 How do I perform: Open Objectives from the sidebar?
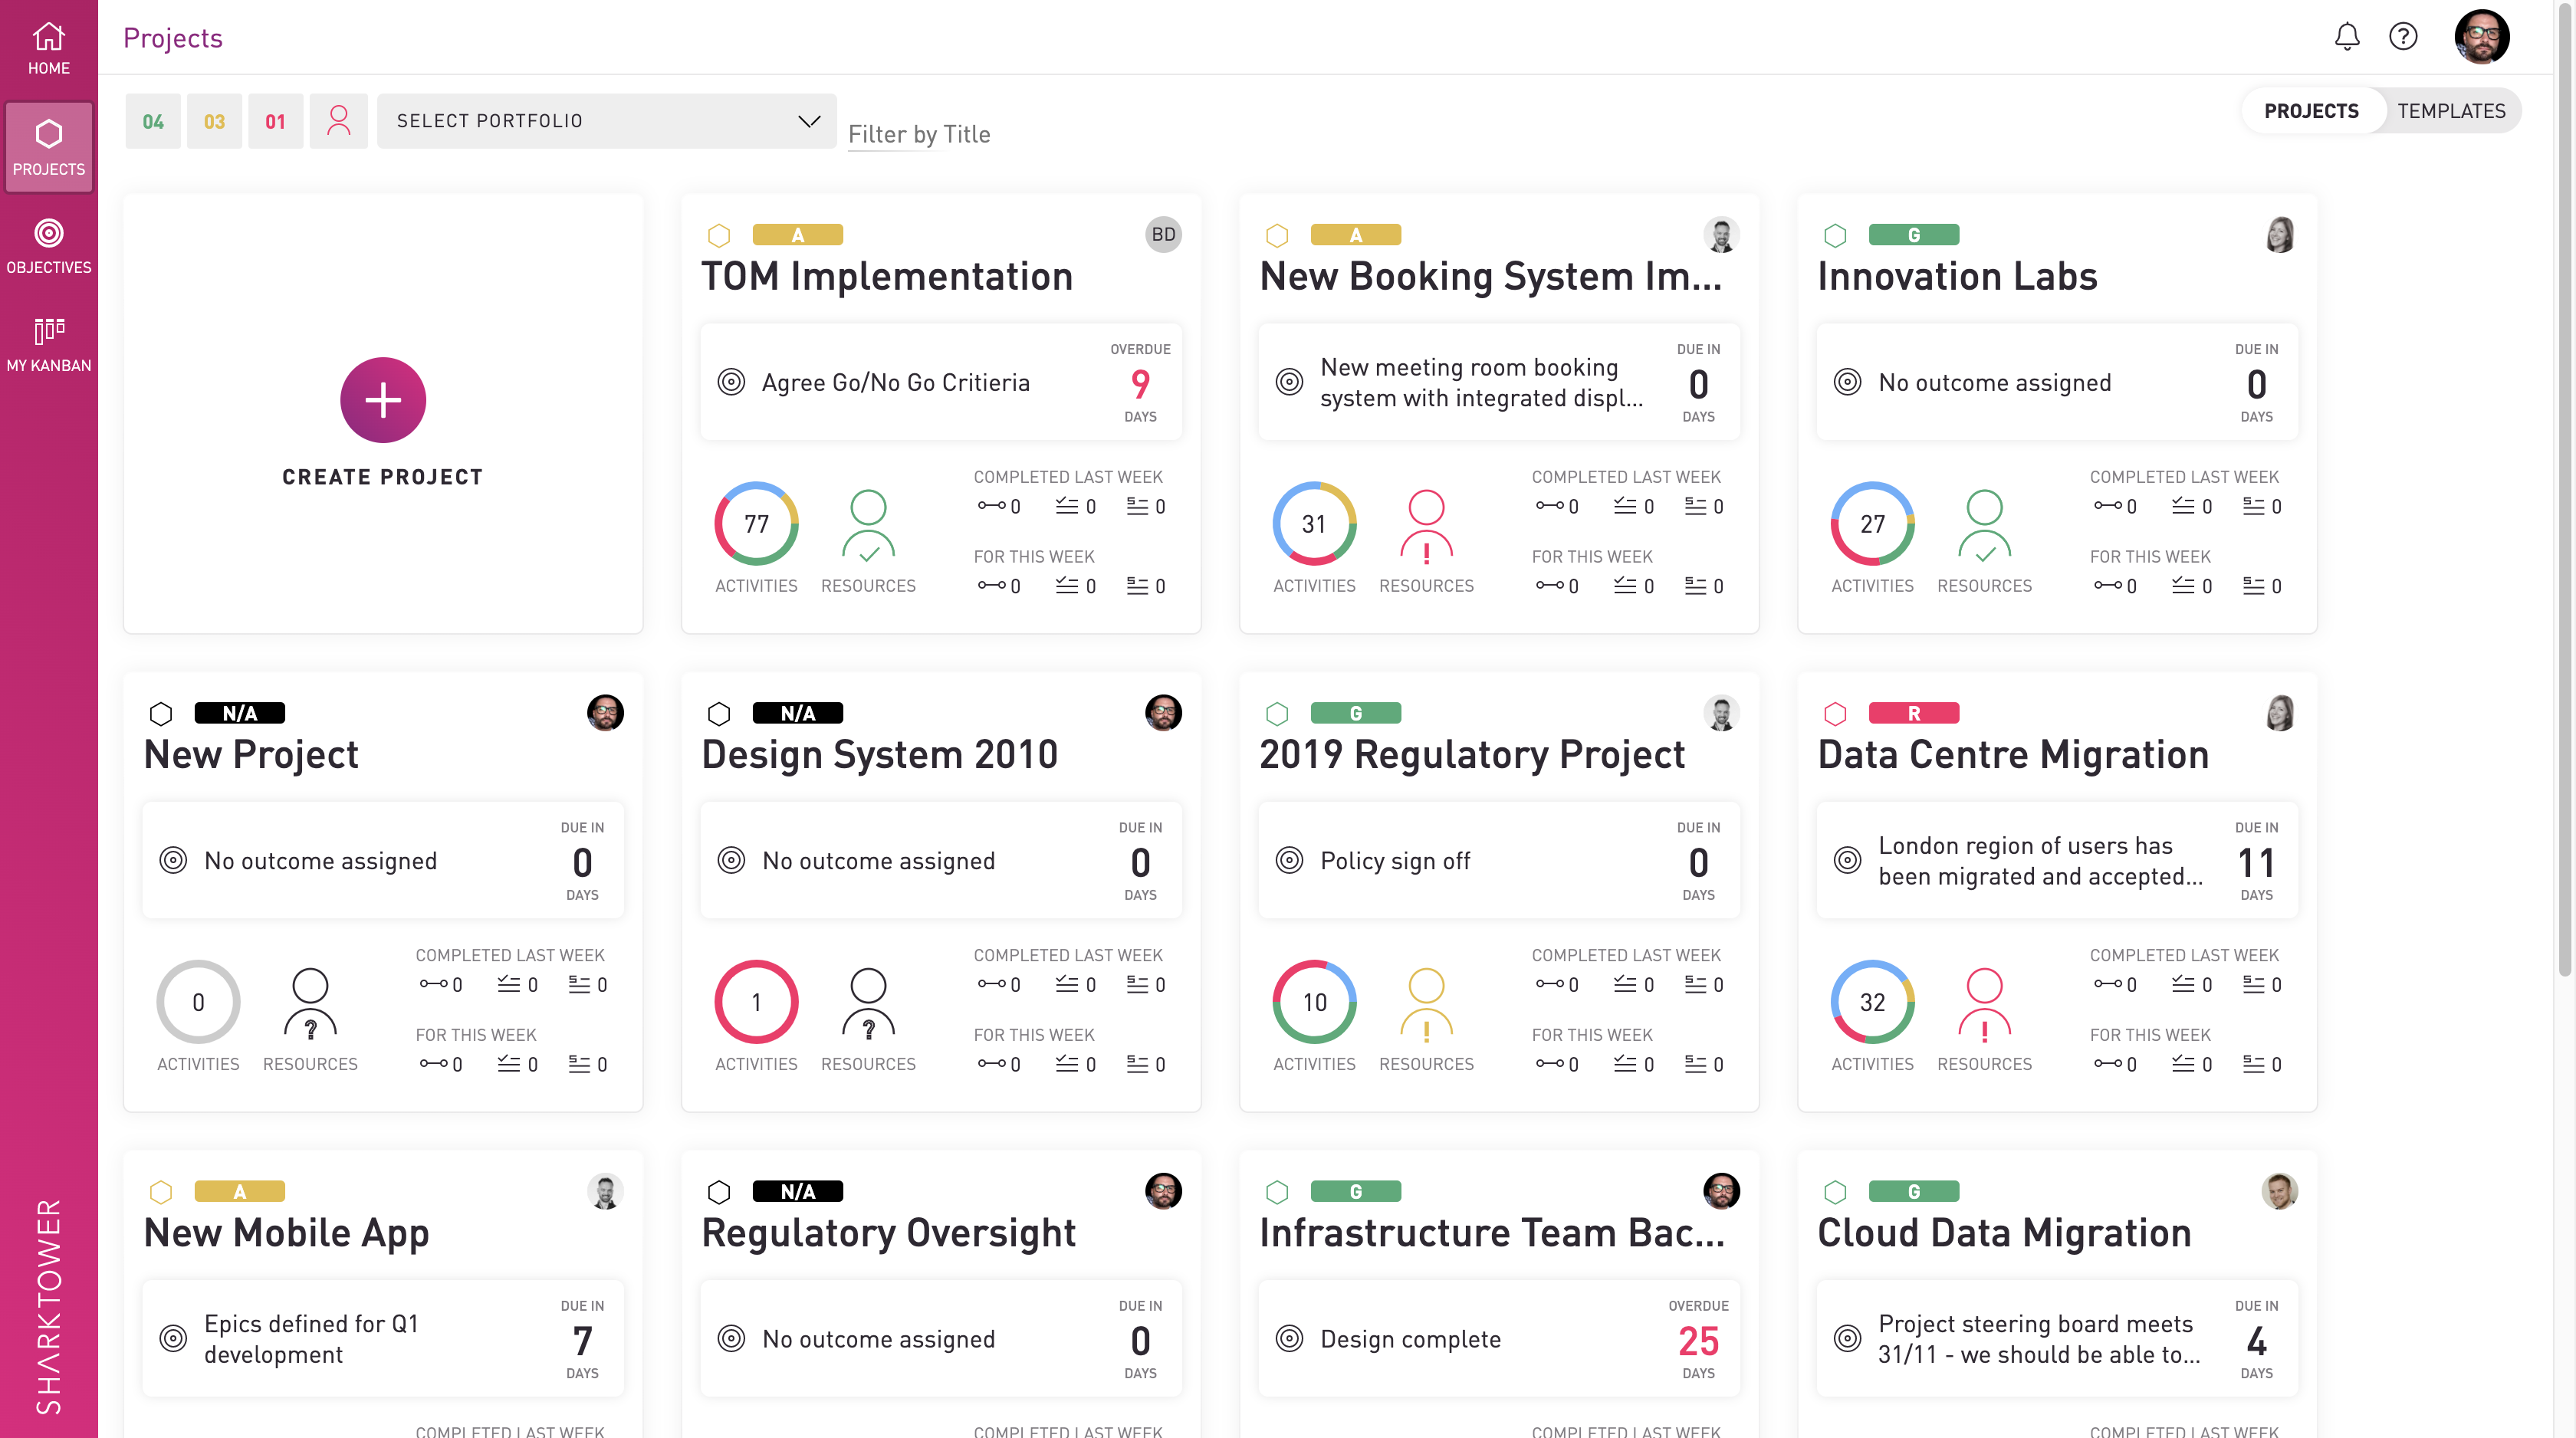(48, 245)
